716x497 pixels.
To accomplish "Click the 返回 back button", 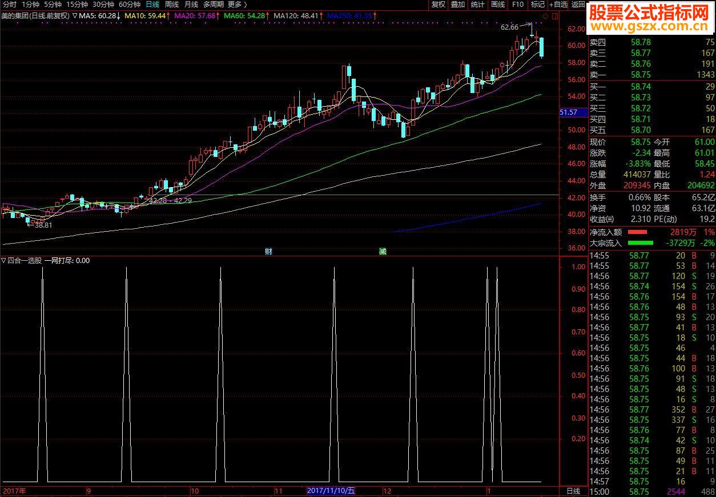I will pyautogui.click(x=578, y=5).
